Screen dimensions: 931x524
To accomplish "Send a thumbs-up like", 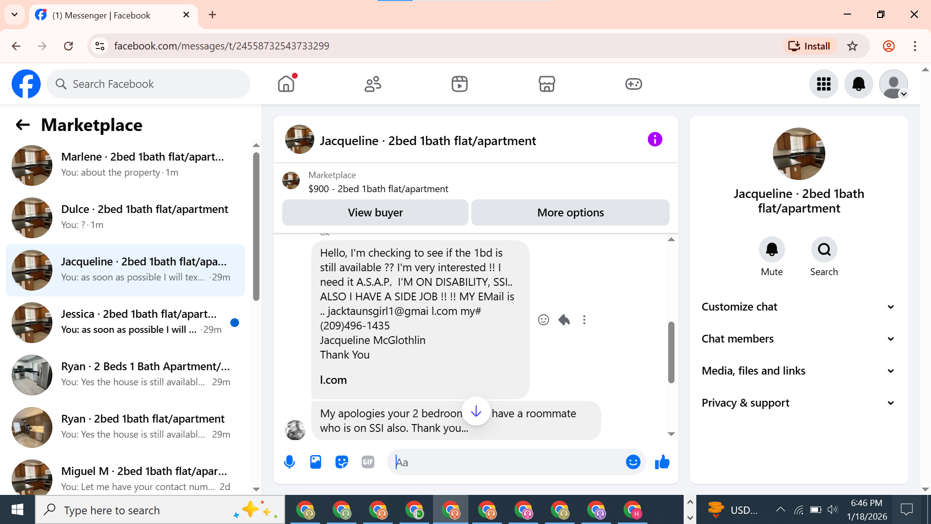I will (662, 462).
